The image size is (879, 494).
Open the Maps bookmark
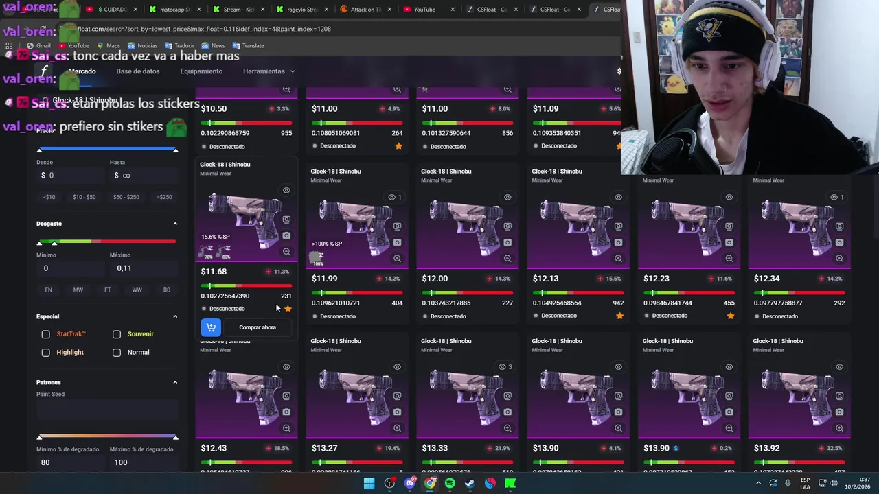point(109,45)
